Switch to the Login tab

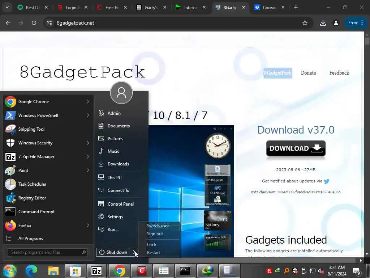coord(73,8)
